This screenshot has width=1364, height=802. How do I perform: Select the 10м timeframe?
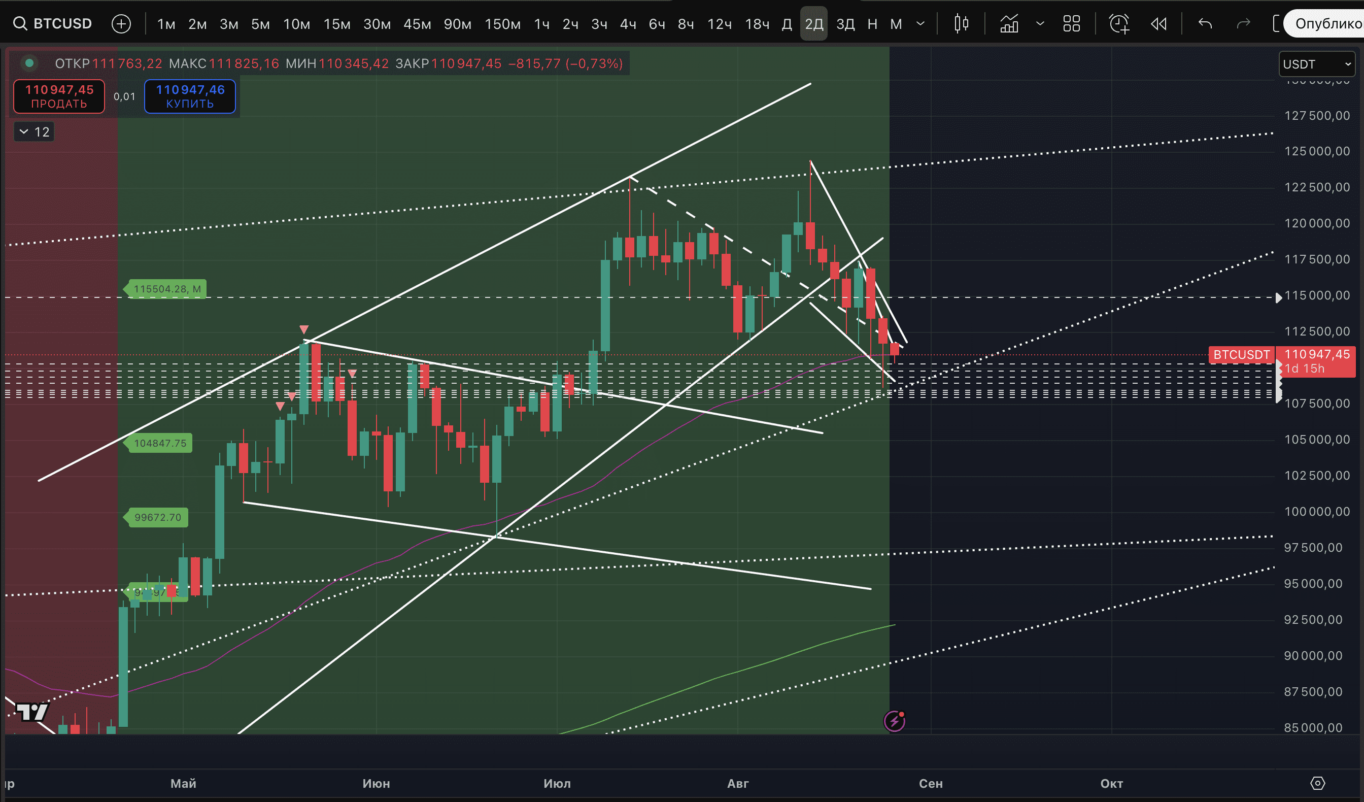tap(297, 24)
